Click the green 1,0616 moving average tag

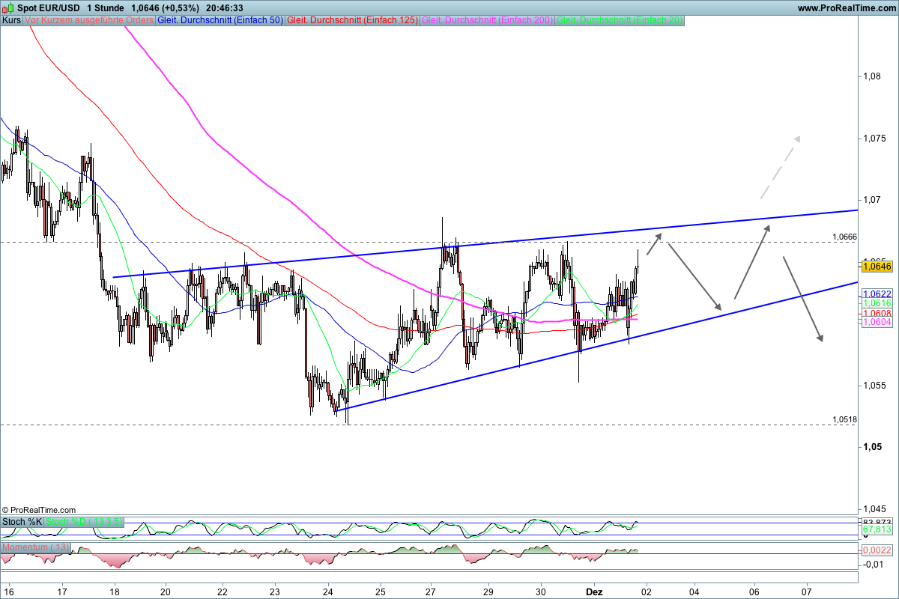click(x=877, y=304)
